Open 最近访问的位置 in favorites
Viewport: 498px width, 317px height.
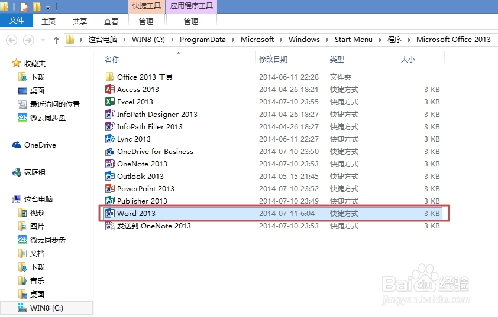pos(49,104)
